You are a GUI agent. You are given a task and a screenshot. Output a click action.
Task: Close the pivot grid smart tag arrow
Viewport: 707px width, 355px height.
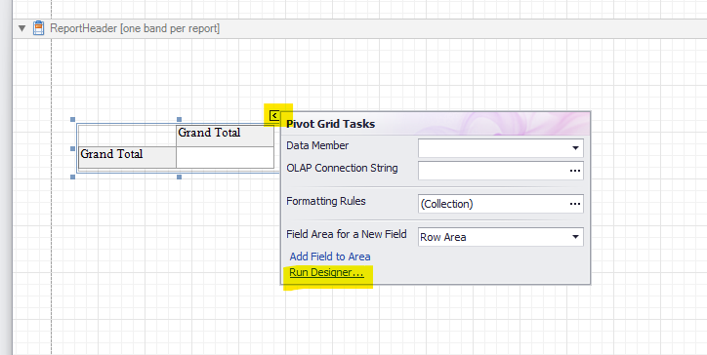pyautogui.click(x=274, y=116)
